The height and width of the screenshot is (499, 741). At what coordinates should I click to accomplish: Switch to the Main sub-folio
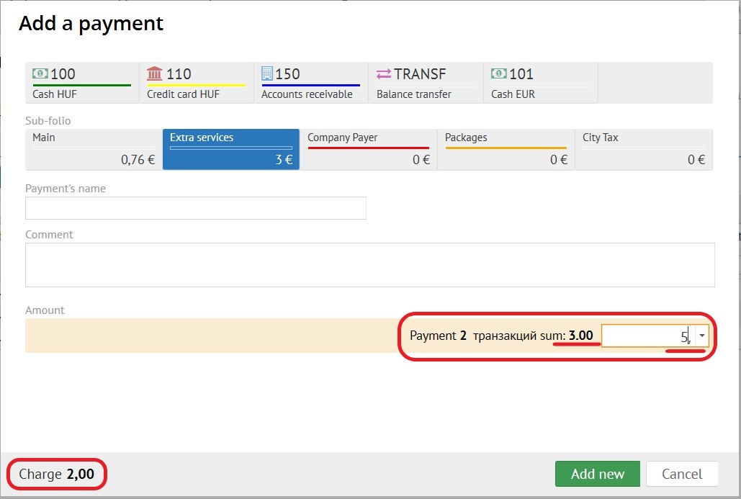coord(94,150)
